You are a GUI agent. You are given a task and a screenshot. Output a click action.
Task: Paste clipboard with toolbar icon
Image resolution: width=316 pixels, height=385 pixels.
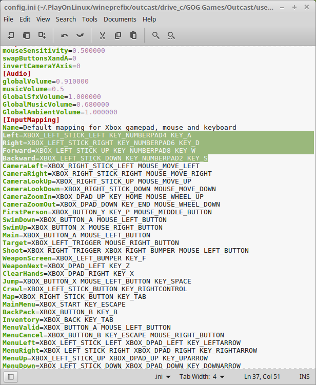click(x=133, y=35)
